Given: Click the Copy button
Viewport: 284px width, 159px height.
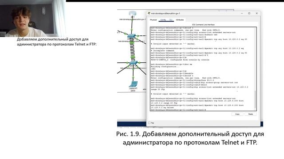Looking at the screenshot, I should [x=237, y=114].
